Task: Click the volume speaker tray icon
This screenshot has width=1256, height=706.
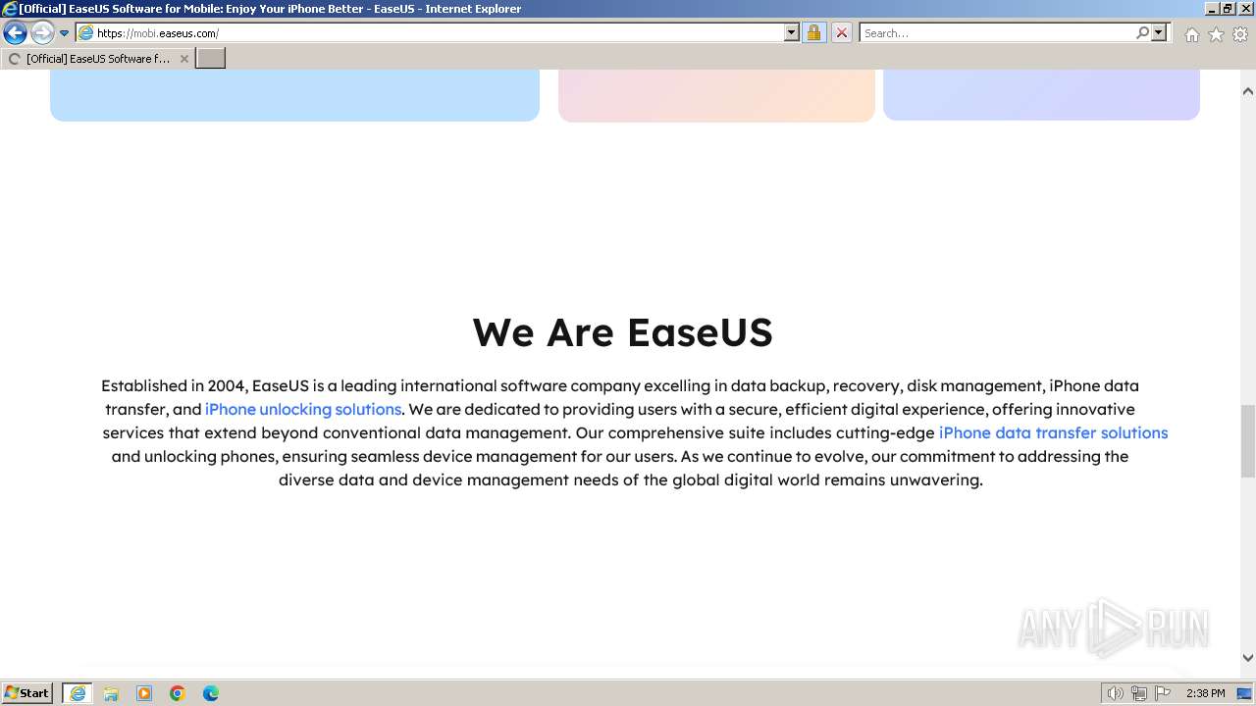Action: point(1115,693)
